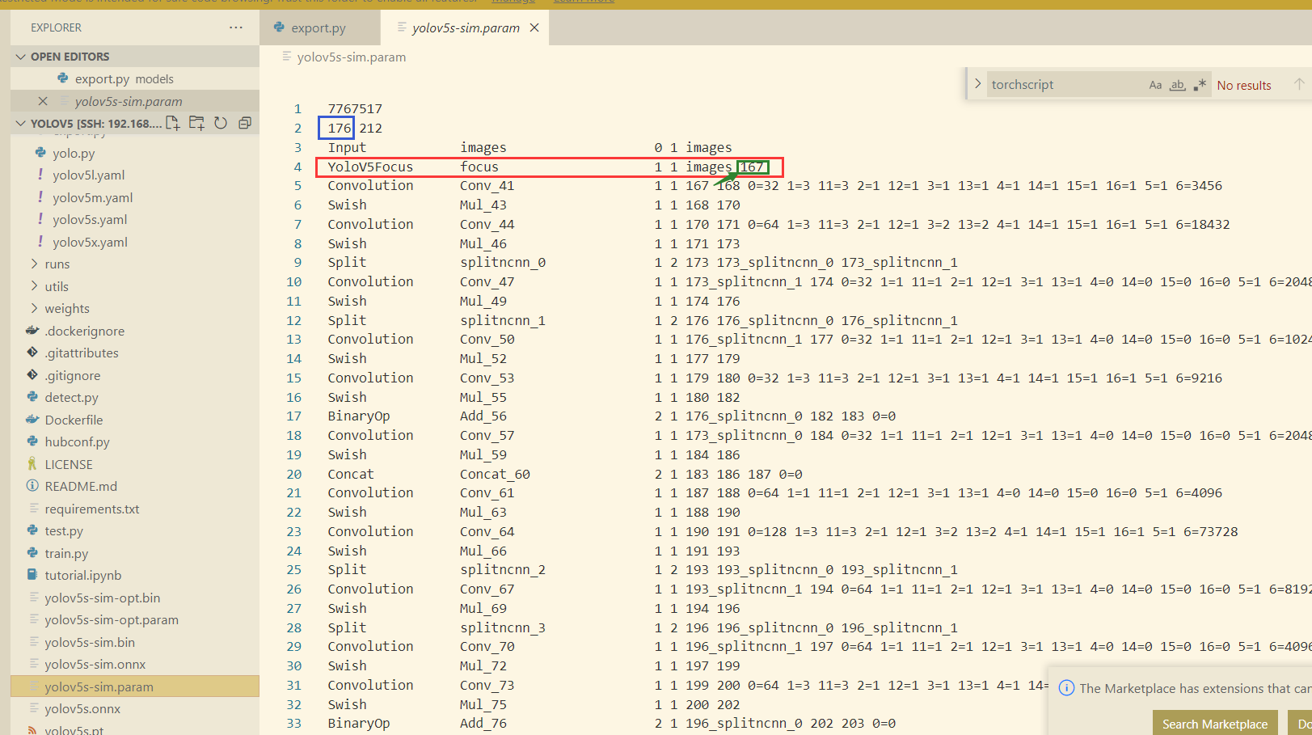Open the LICENSE file

69,464
